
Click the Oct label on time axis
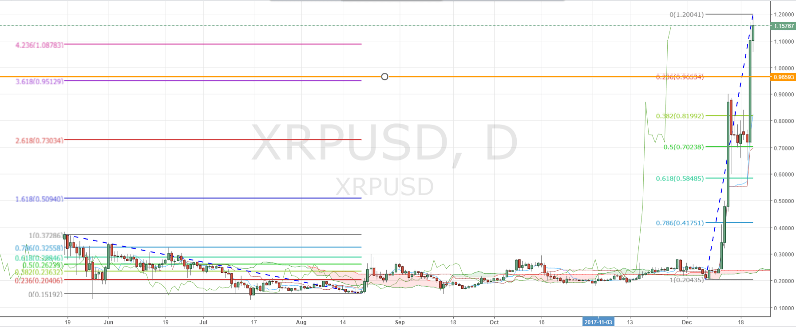(494, 323)
